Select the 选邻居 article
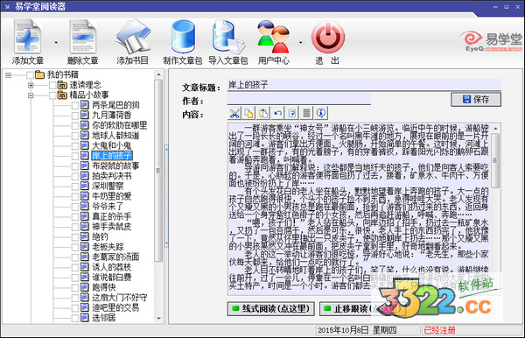The height and width of the screenshot is (338, 525). [x=104, y=318]
